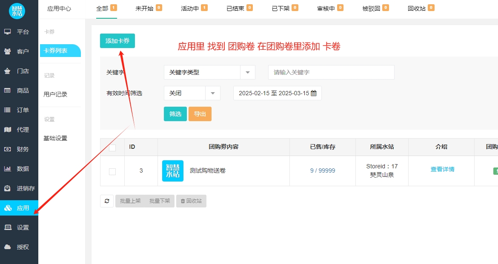The width and height of the screenshot is (498, 264).
Task: Click the 请输入关键字 input field
Action: [331, 72]
